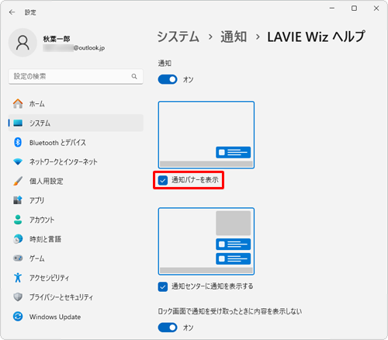This screenshot has height=340, width=388.
Task: Click the Windows Update sync icon
Action: coord(18,317)
